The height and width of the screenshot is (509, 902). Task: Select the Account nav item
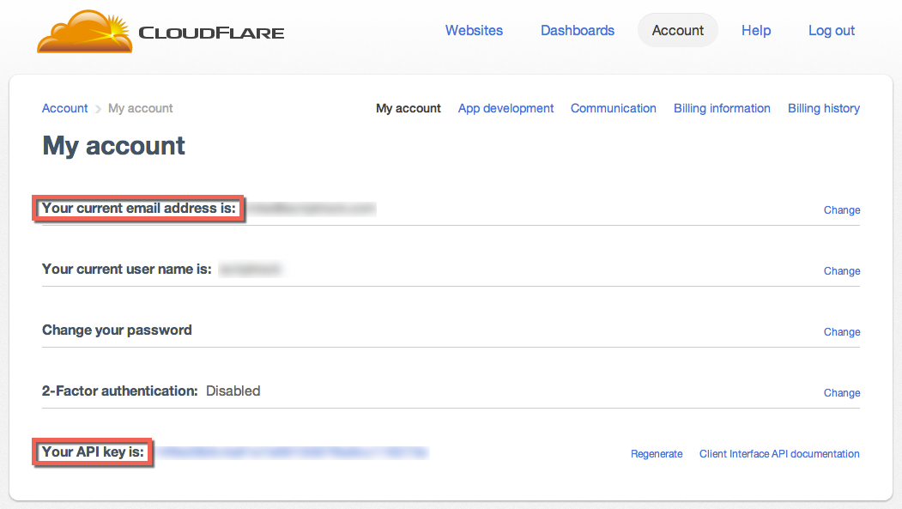[x=678, y=31]
